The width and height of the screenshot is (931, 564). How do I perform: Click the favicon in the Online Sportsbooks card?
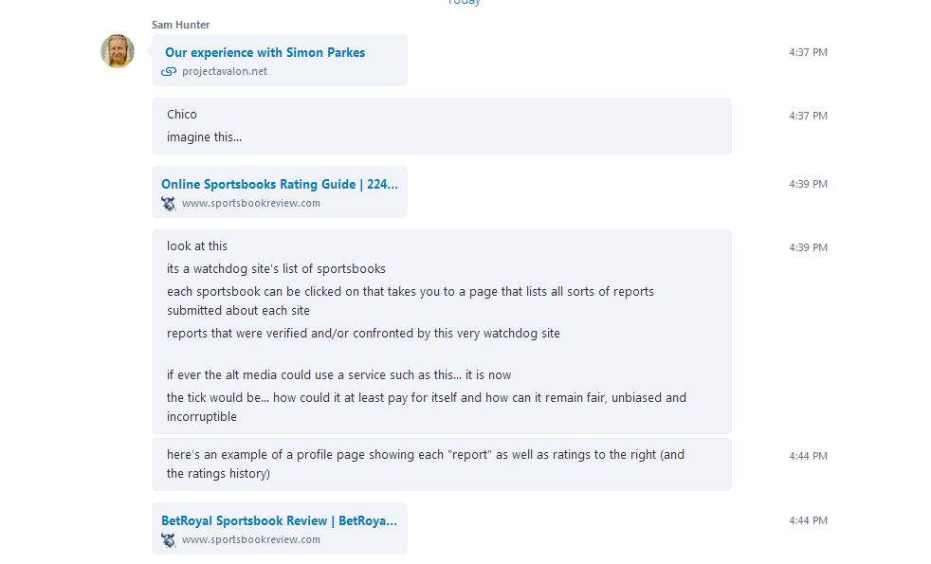point(169,203)
